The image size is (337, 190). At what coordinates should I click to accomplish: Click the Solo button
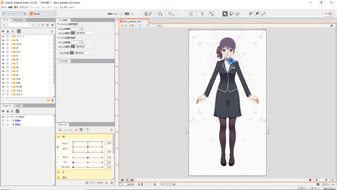[x=159, y=26]
